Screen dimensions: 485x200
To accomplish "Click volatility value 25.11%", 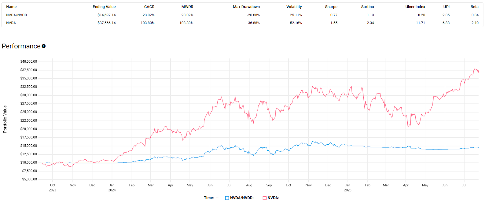I will coord(296,15).
